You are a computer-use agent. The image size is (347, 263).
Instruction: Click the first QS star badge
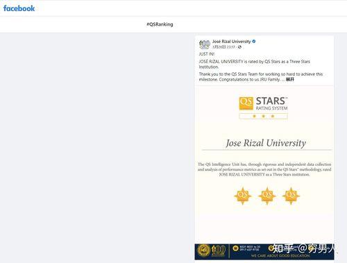click(x=243, y=196)
